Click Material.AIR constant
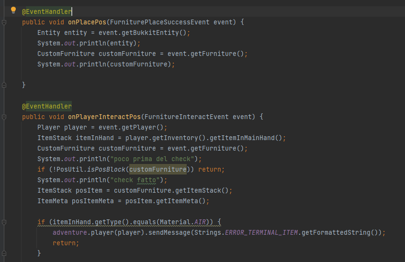The height and width of the screenshot is (262, 405). tap(183, 222)
